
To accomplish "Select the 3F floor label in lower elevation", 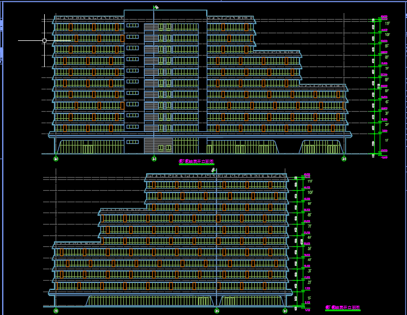I will pyautogui.click(x=309, y=271).
